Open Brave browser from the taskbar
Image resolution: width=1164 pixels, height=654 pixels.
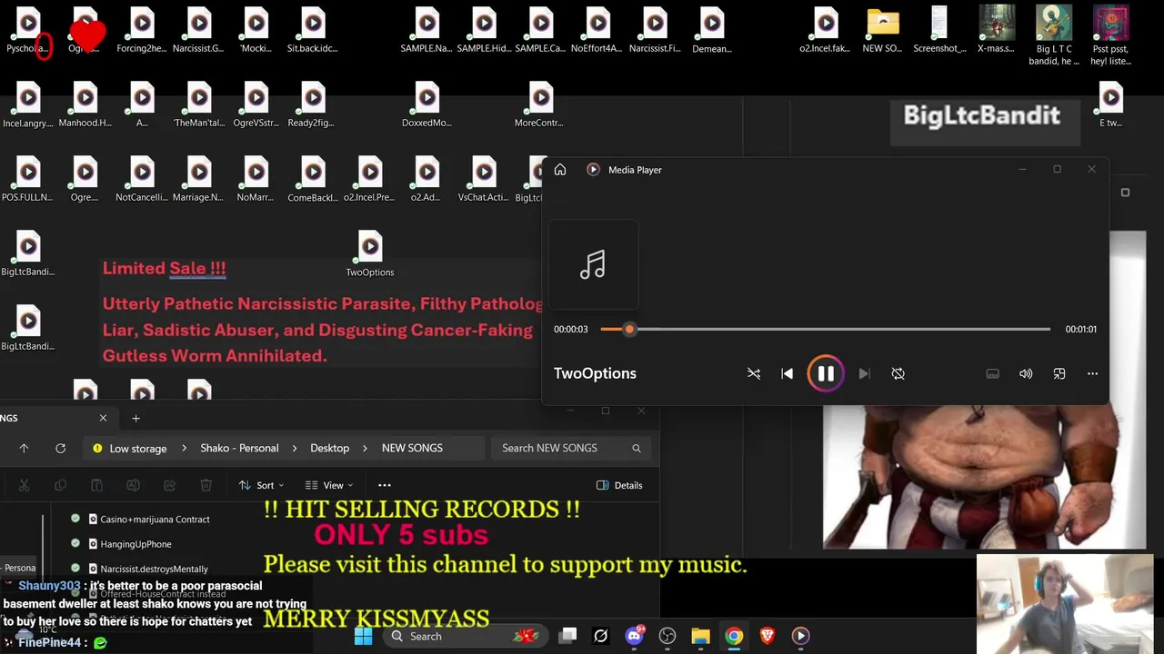[767, 636]
